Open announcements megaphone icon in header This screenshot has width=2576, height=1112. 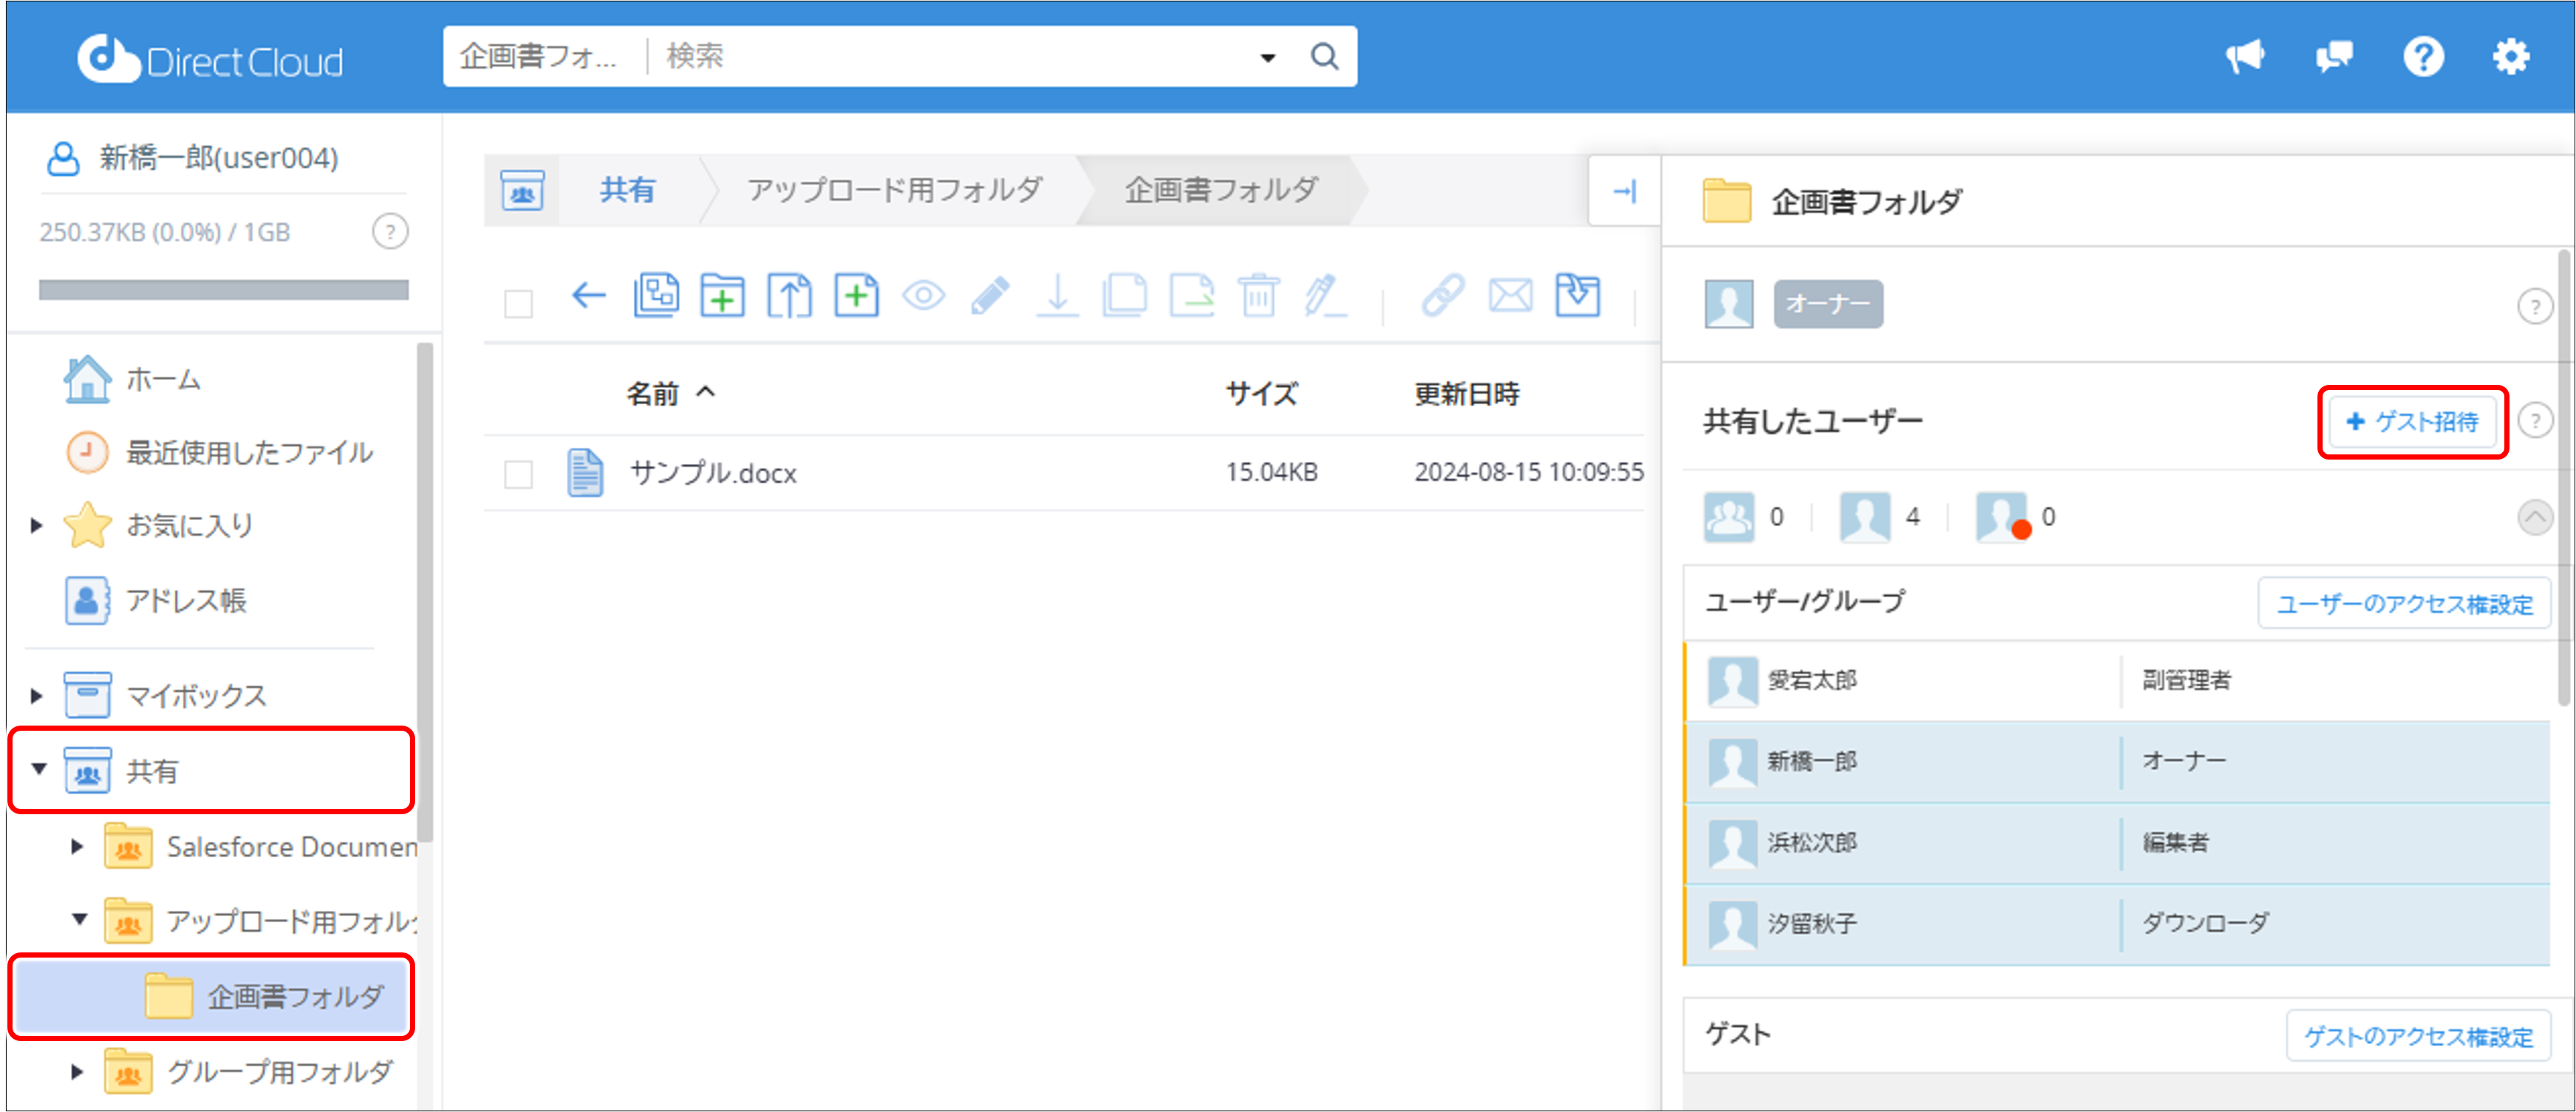click(x=2245, y=57)
